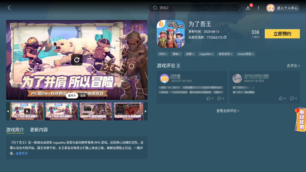Focus the search box showing 诛仙2

point(194,8)
